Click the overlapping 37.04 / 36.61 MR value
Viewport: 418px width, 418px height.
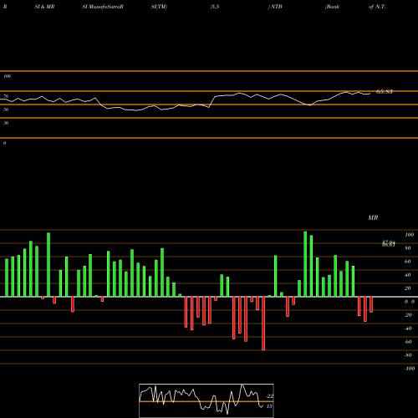(389, 243)
